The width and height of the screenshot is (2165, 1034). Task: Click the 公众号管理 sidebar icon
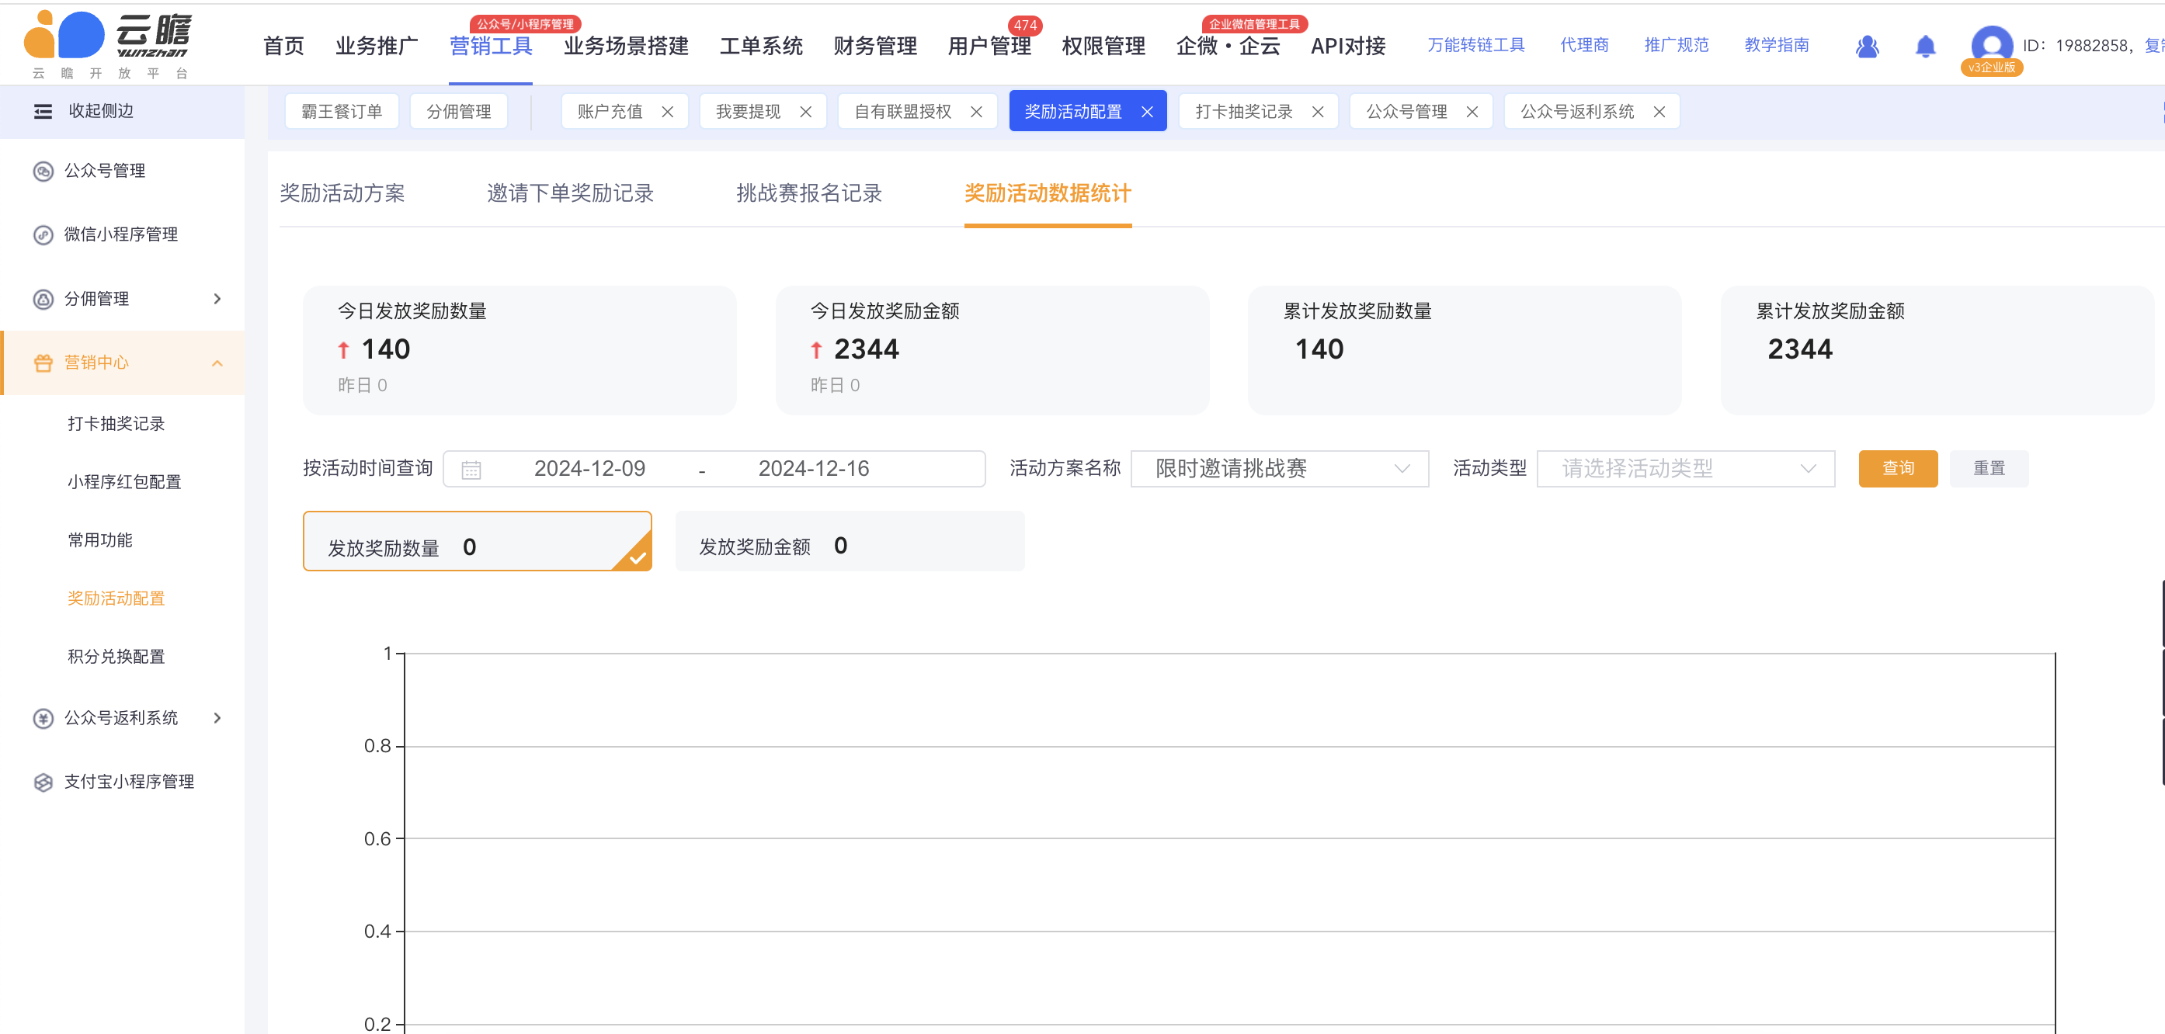click(43, 172)
